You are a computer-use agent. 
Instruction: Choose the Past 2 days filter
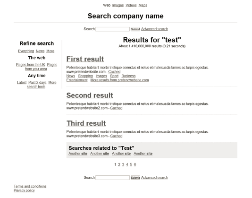click(37, 82)
